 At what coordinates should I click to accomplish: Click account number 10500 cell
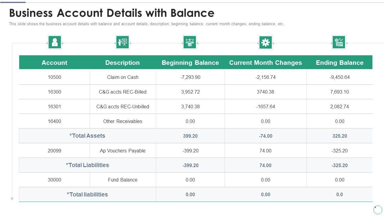(x=54, y=77)
